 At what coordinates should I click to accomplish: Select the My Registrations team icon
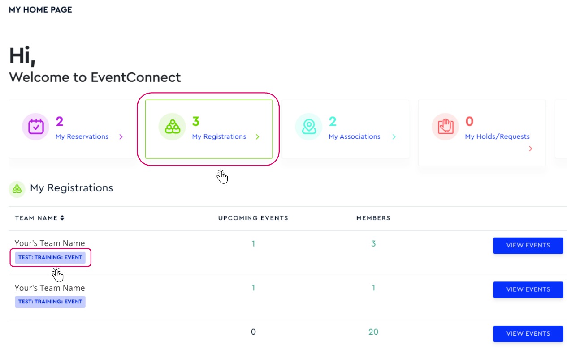(x=172, y=126)
